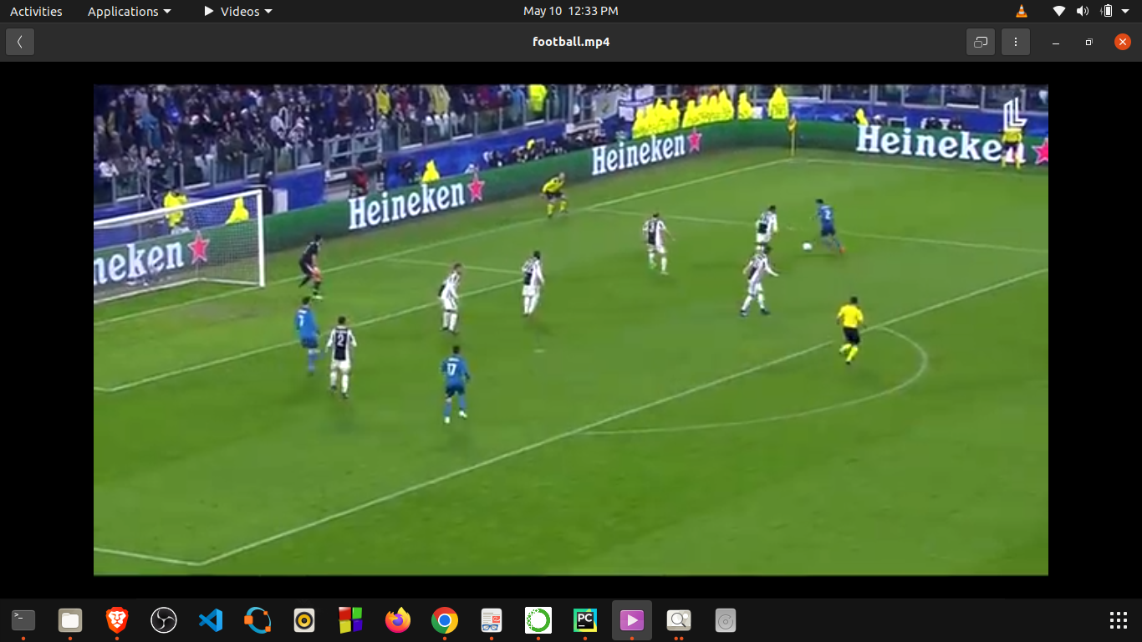Open the three-dot menu in the Videos titlebar

coord(1015,41)
